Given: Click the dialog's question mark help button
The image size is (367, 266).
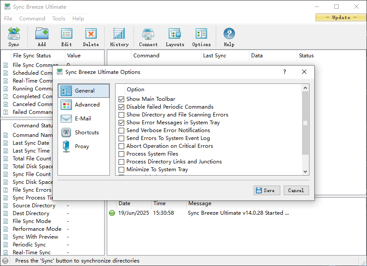Looking at the screenshot, I should (285, 72).
